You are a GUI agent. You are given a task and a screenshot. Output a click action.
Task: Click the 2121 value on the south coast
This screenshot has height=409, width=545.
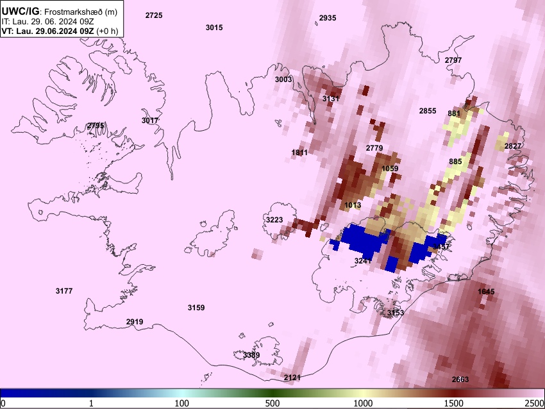tap(292, 378)
